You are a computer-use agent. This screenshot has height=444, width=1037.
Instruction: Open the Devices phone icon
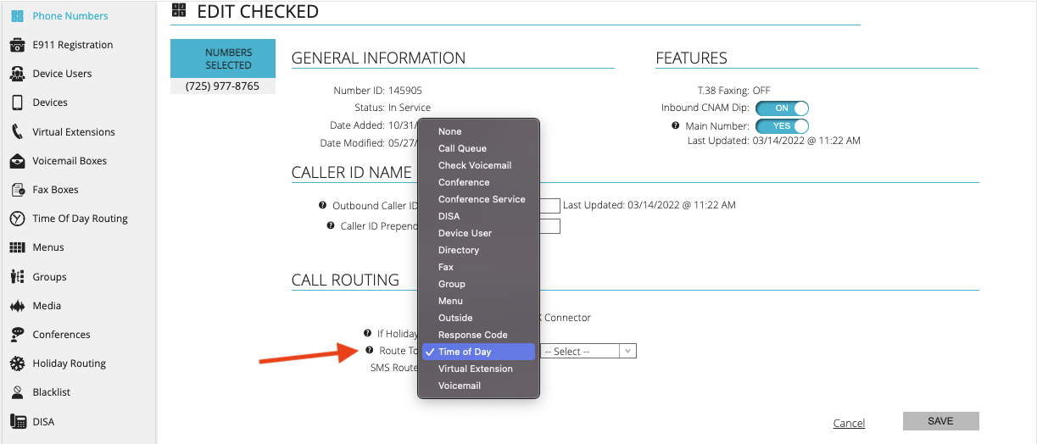17,103
